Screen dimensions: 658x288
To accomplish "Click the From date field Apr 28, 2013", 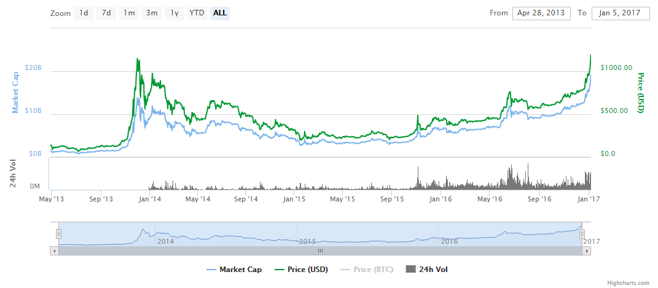I will (541, 13).
